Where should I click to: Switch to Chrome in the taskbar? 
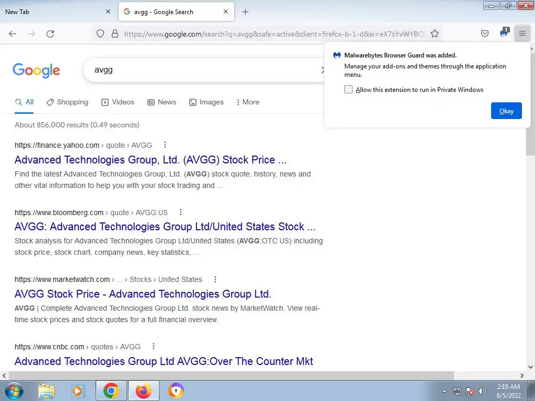coord(111,391)
